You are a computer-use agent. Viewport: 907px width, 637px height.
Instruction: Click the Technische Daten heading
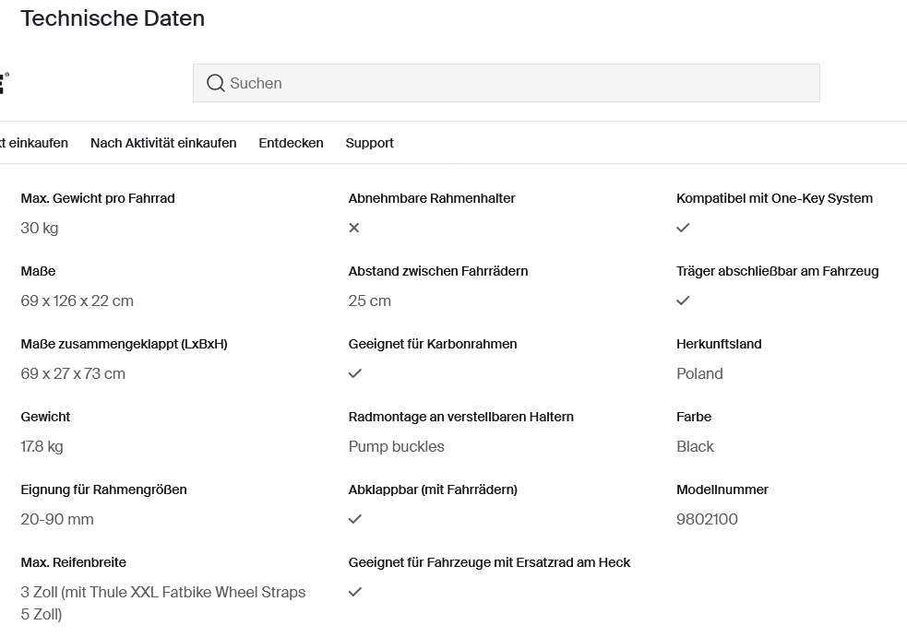click(x=113, y=18)
